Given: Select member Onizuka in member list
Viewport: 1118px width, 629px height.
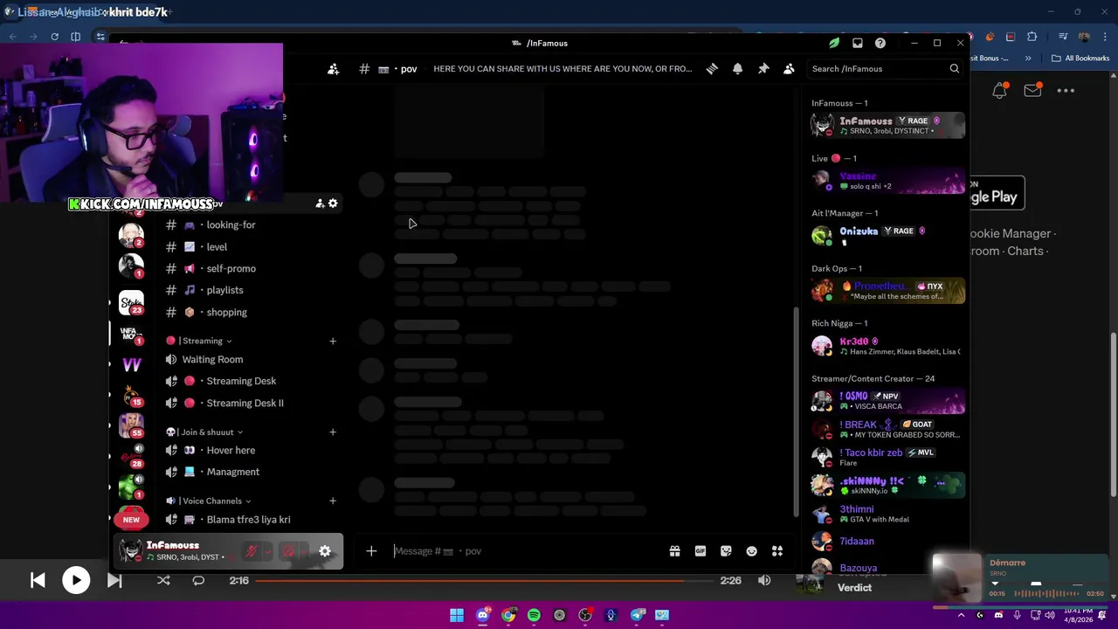Looking at the screenshot, I should pos(887,235).
